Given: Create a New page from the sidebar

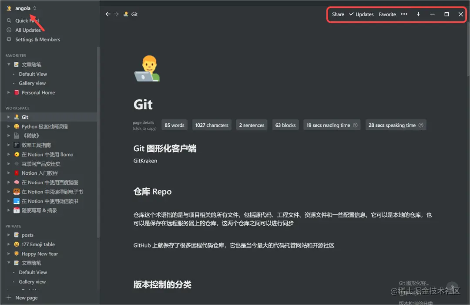Looking at the screenshot, I should click(24, 298).
